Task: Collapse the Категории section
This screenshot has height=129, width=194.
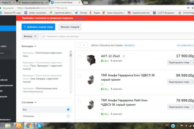Action: [29, 46]
